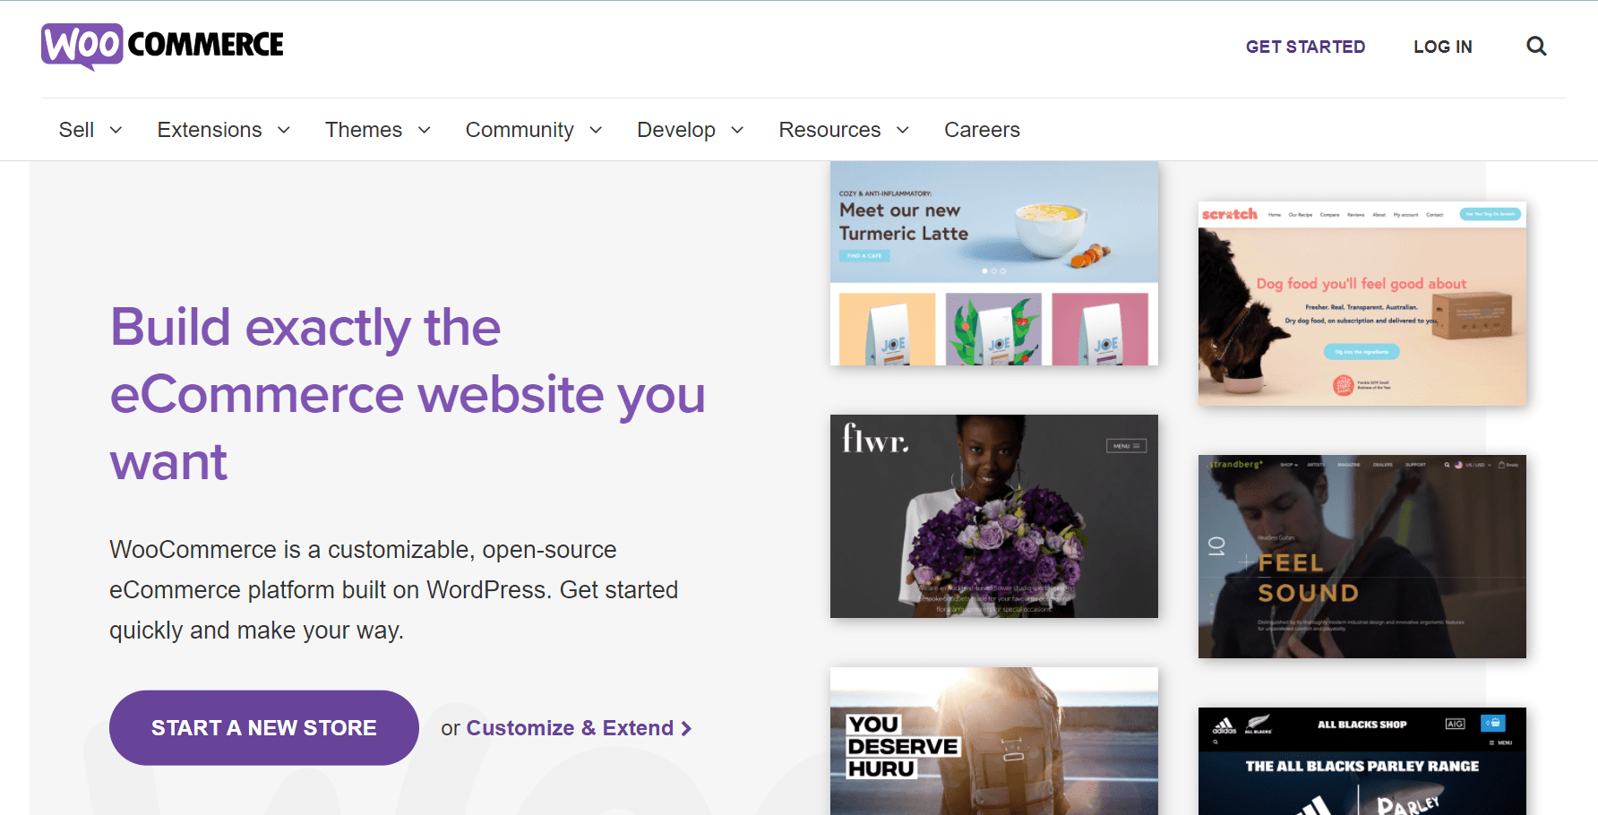Click the Start a New Store button

click(x=264, y=727)
